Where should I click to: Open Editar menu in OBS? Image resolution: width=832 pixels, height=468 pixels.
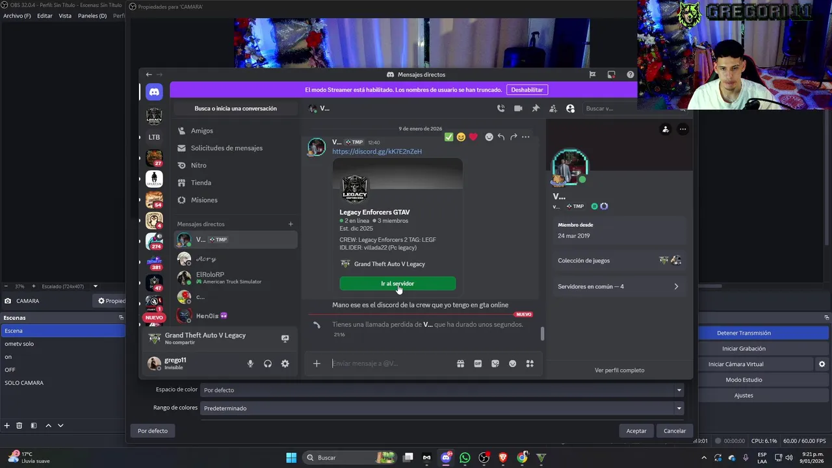45,16
